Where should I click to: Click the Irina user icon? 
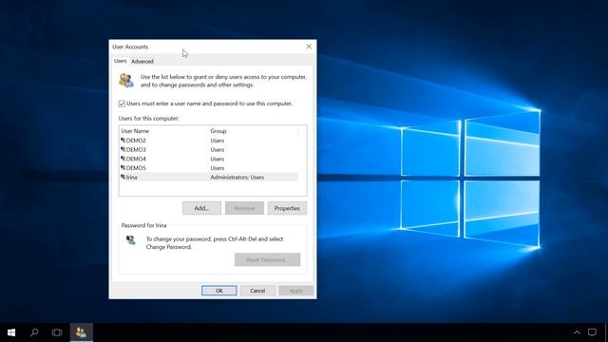(x=123, y=177)
